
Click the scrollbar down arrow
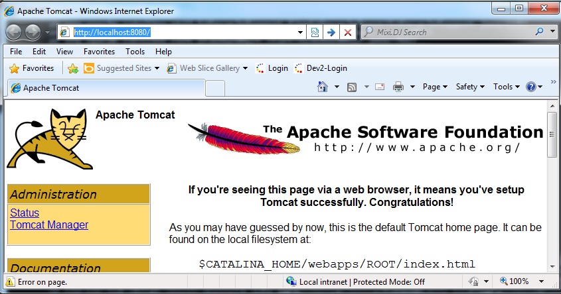[552, 267]
